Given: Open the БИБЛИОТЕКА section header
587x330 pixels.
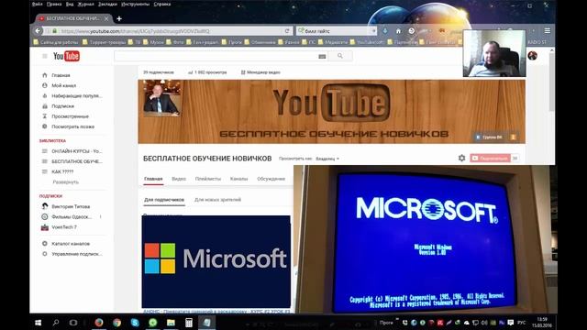Looking at the screenshot, I should 52,141.
